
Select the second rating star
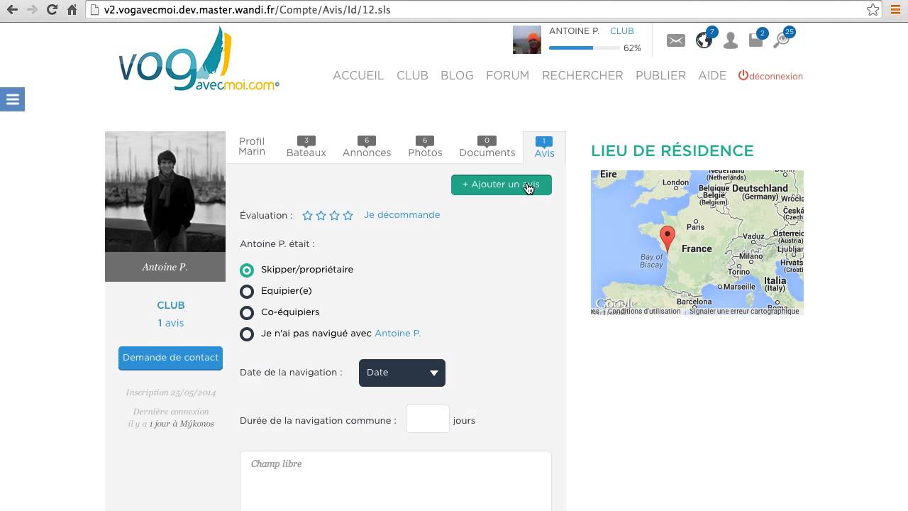coord(321,216)
